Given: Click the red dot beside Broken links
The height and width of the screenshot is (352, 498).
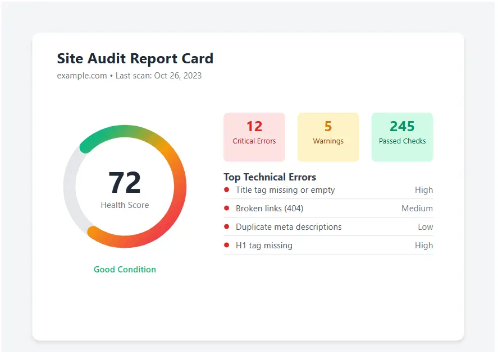Looking at the screenshot, I should 226,208.
